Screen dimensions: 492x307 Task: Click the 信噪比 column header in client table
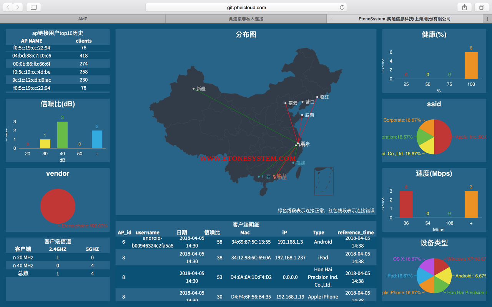(212, 233)
